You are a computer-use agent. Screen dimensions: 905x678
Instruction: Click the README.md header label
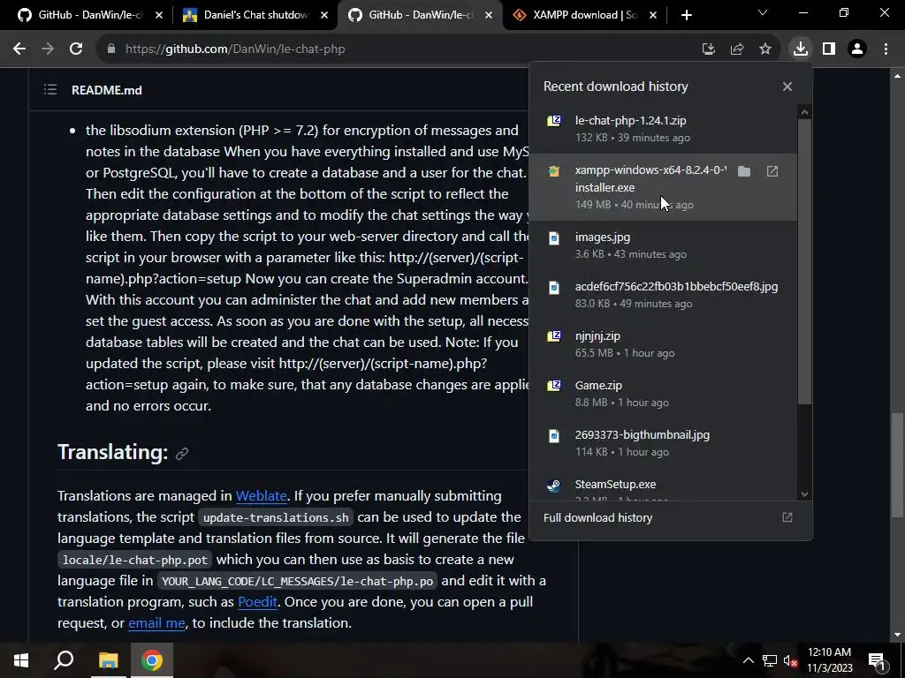click(x=107, y=90)
